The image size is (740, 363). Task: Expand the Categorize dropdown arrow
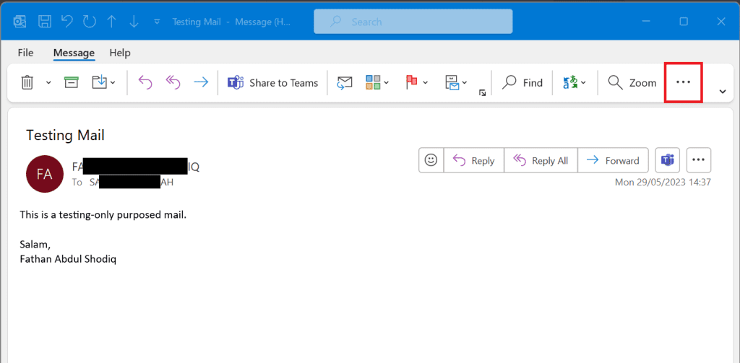(x=387, y=83)
